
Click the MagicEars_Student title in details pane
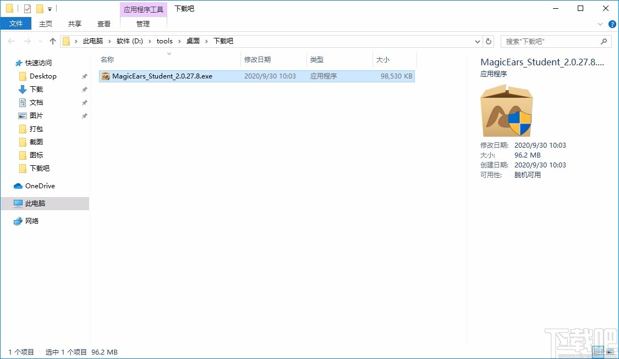pos(542,62)
